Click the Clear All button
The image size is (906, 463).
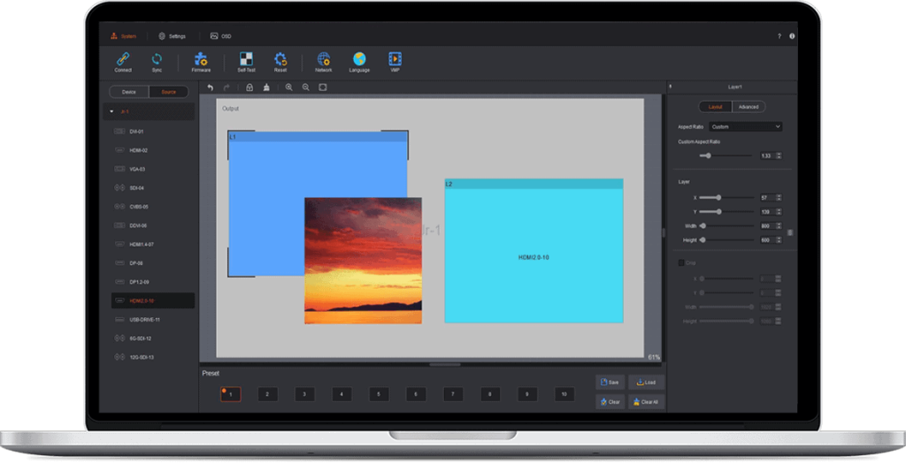(645, 402)
